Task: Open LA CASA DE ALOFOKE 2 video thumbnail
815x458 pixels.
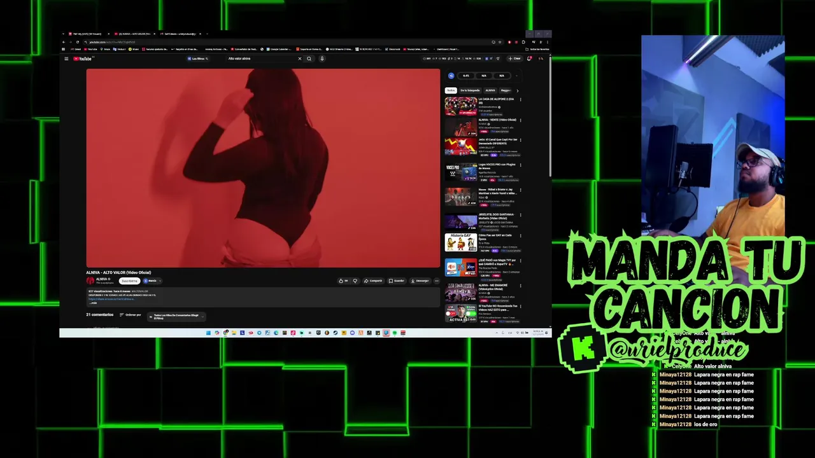Action: (460, 106)
